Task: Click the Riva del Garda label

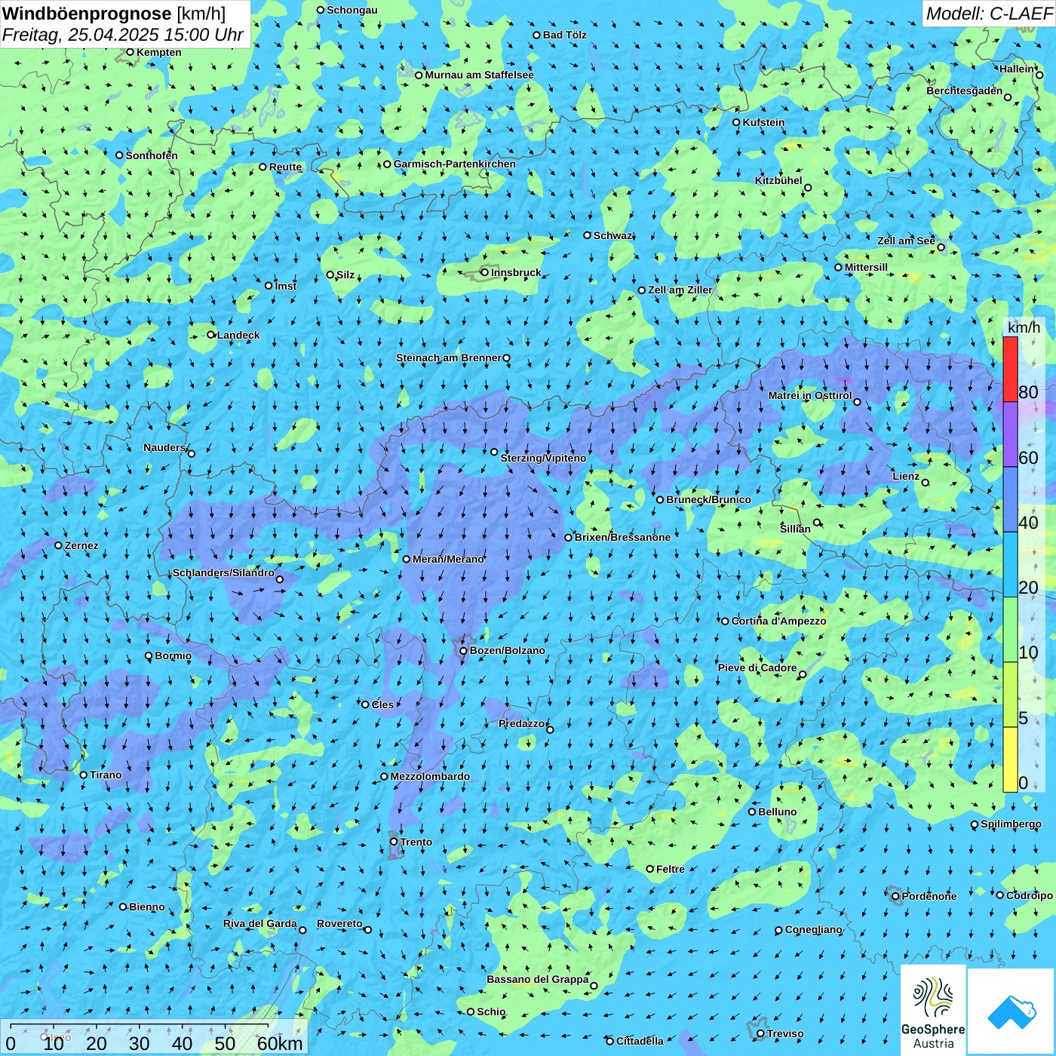Action: pos(260,924)
